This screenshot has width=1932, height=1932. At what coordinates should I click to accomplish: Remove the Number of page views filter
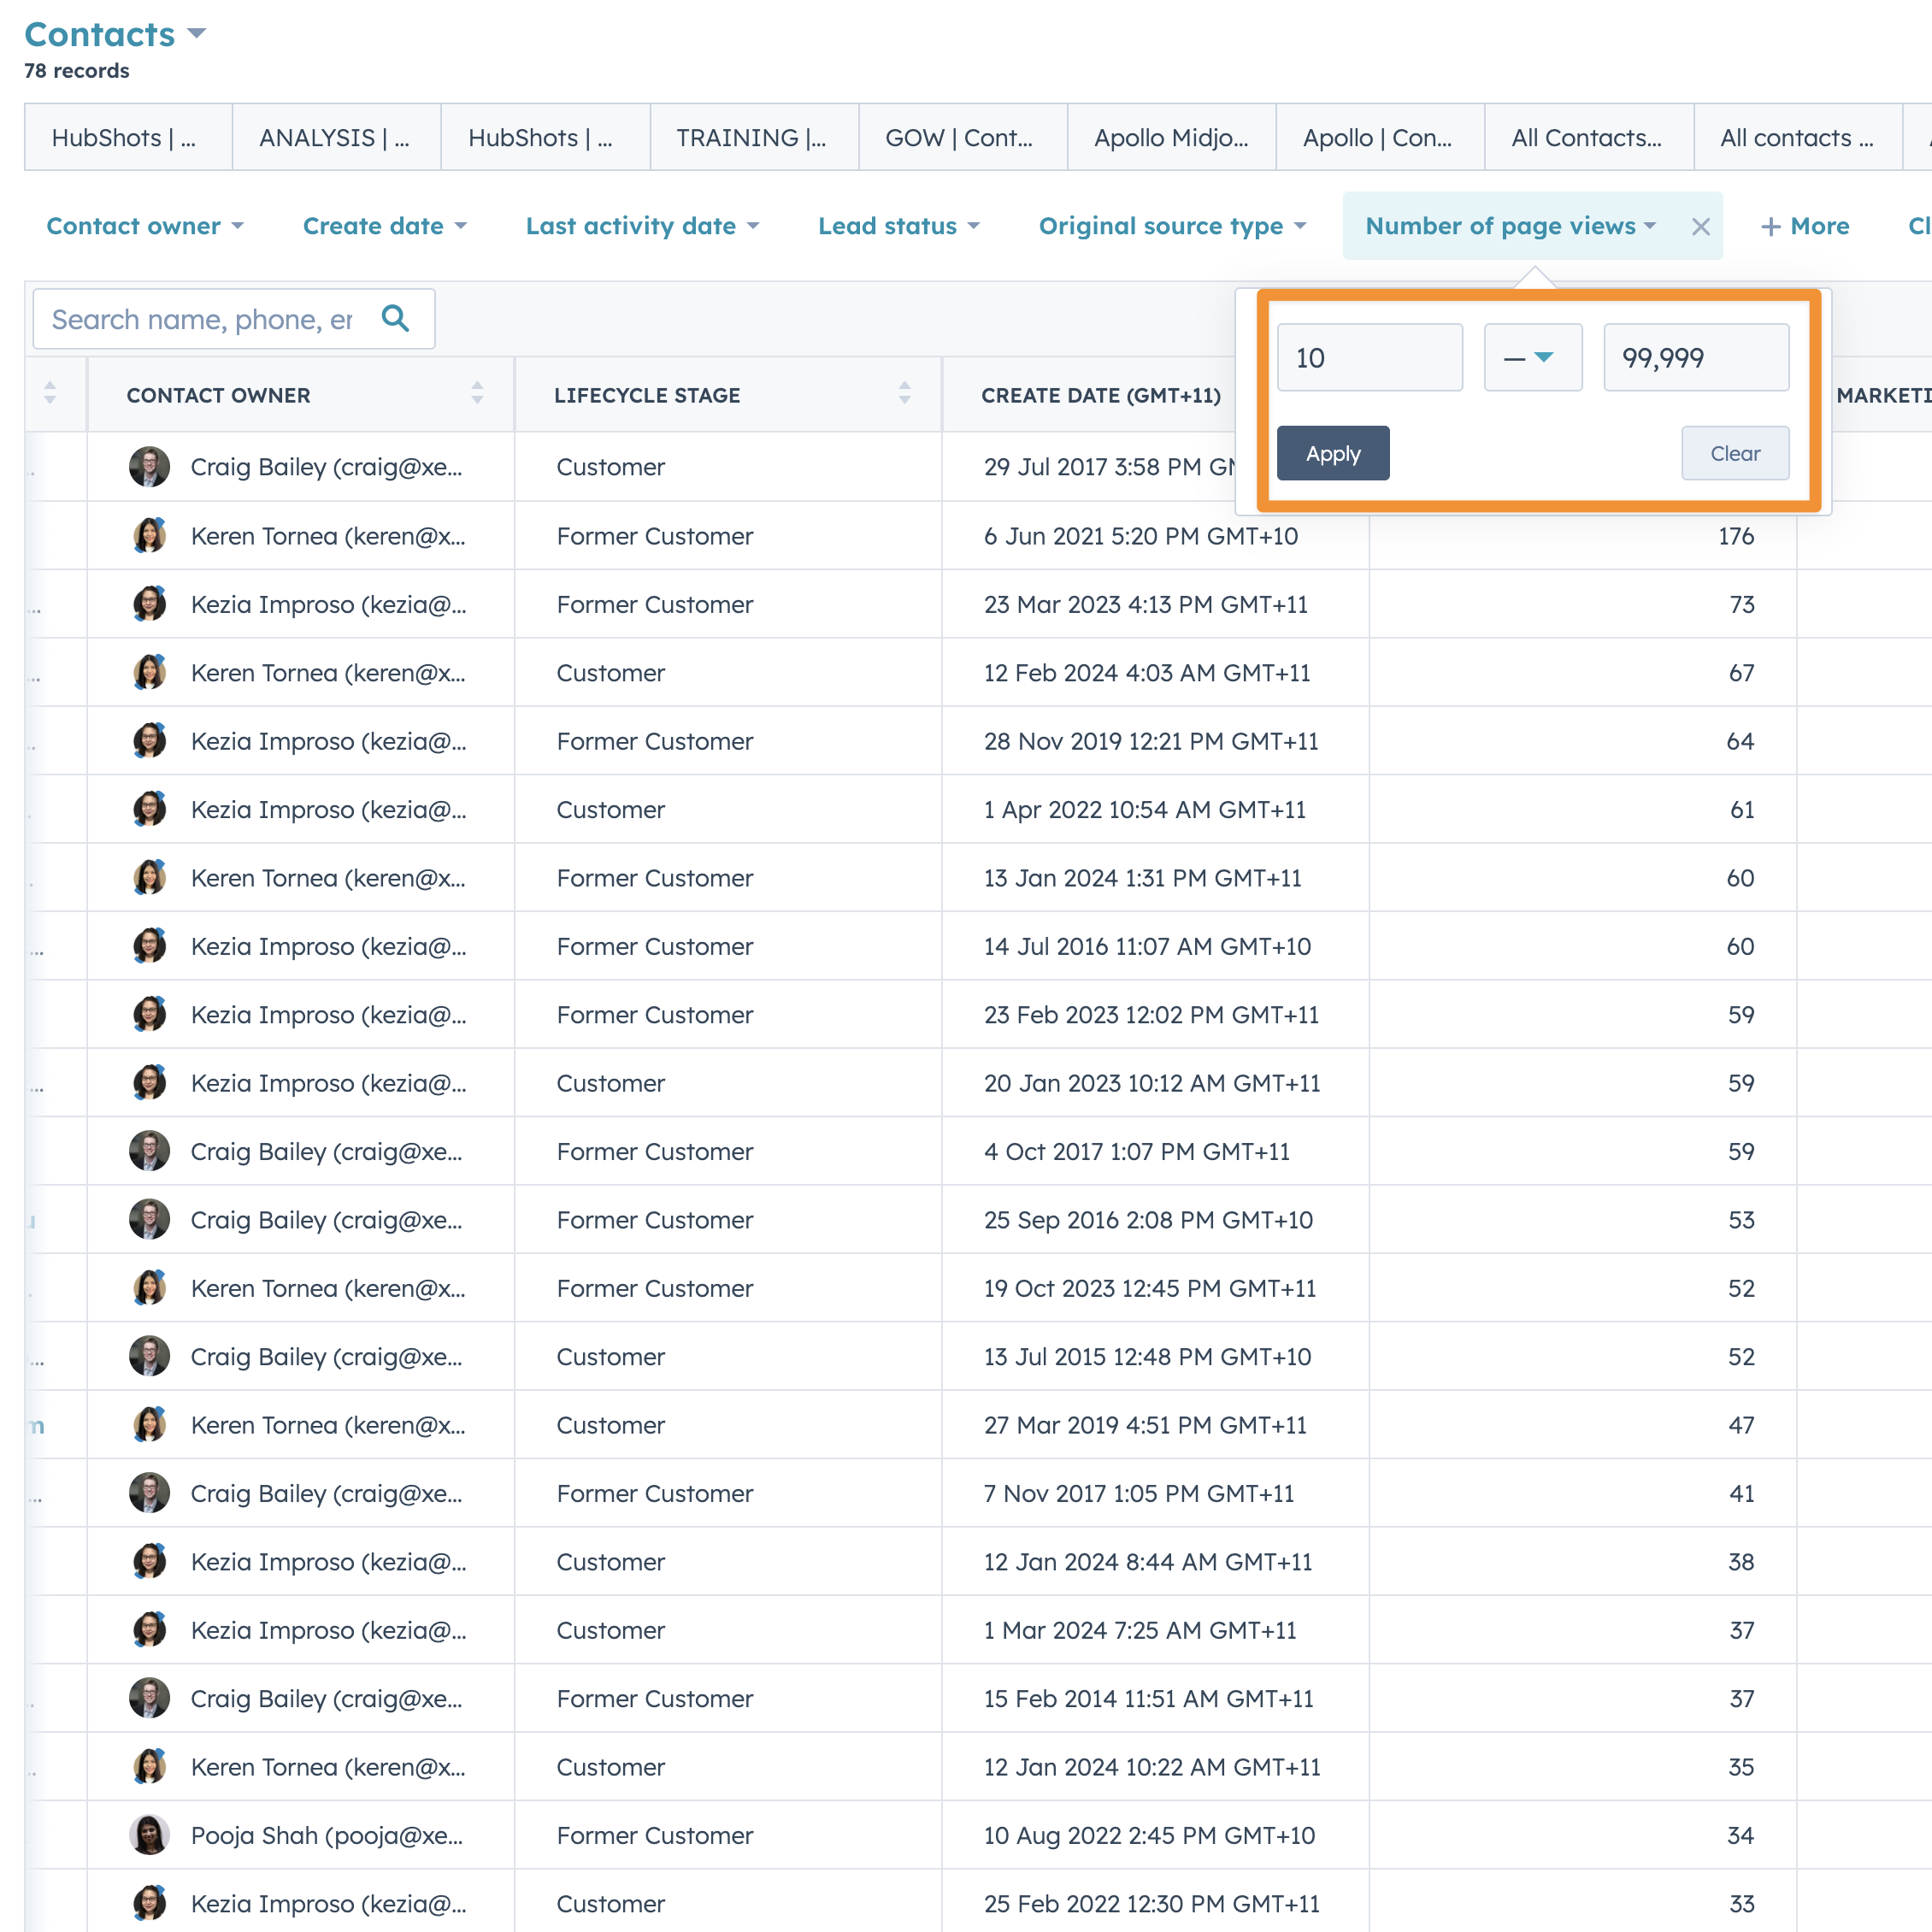[1700, 227]
